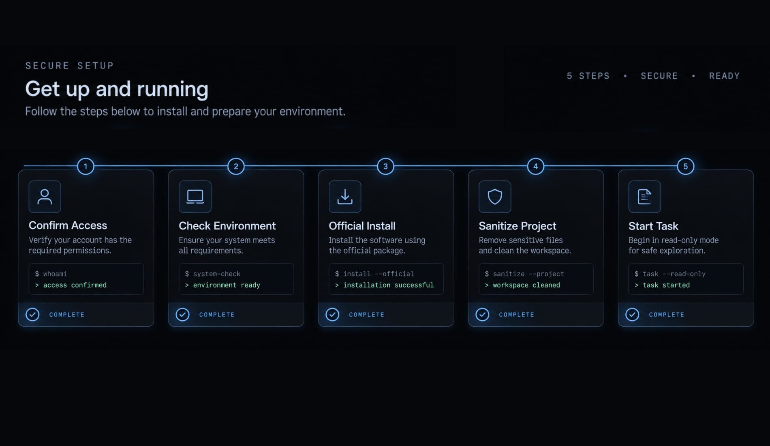Click the "$ task --read-only" command line

point(670,274)
